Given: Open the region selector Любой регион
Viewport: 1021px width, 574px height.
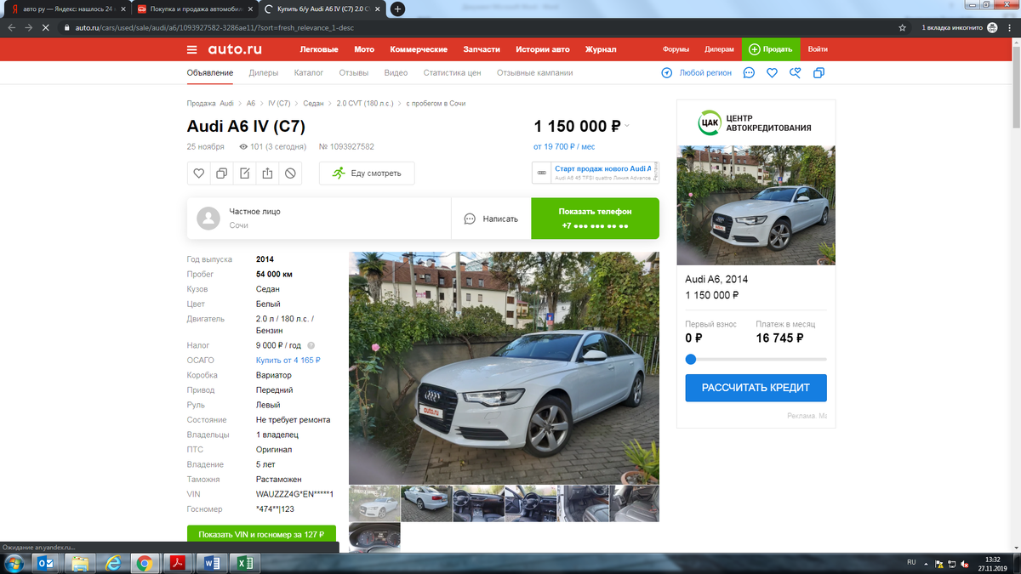Looking at the screenshot, I should [705, 73].
